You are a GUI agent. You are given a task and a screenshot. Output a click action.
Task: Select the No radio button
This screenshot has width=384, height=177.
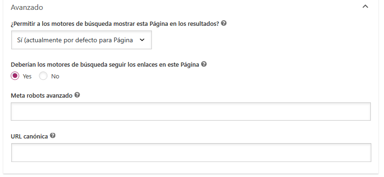click(x=43, y=76)
